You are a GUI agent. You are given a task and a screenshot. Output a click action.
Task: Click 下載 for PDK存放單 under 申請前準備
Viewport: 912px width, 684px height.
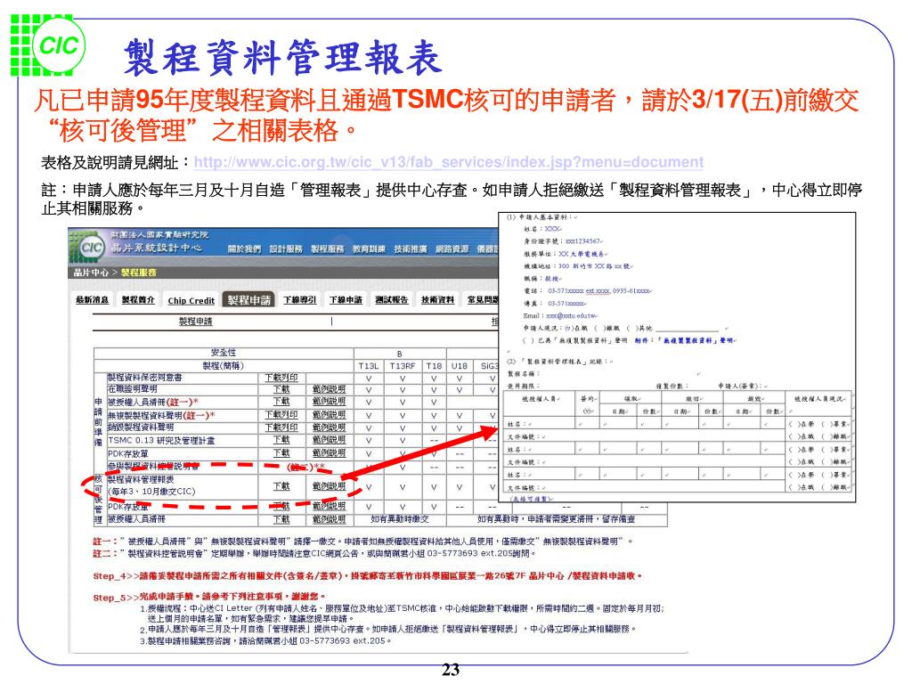(x=281, y=453)
